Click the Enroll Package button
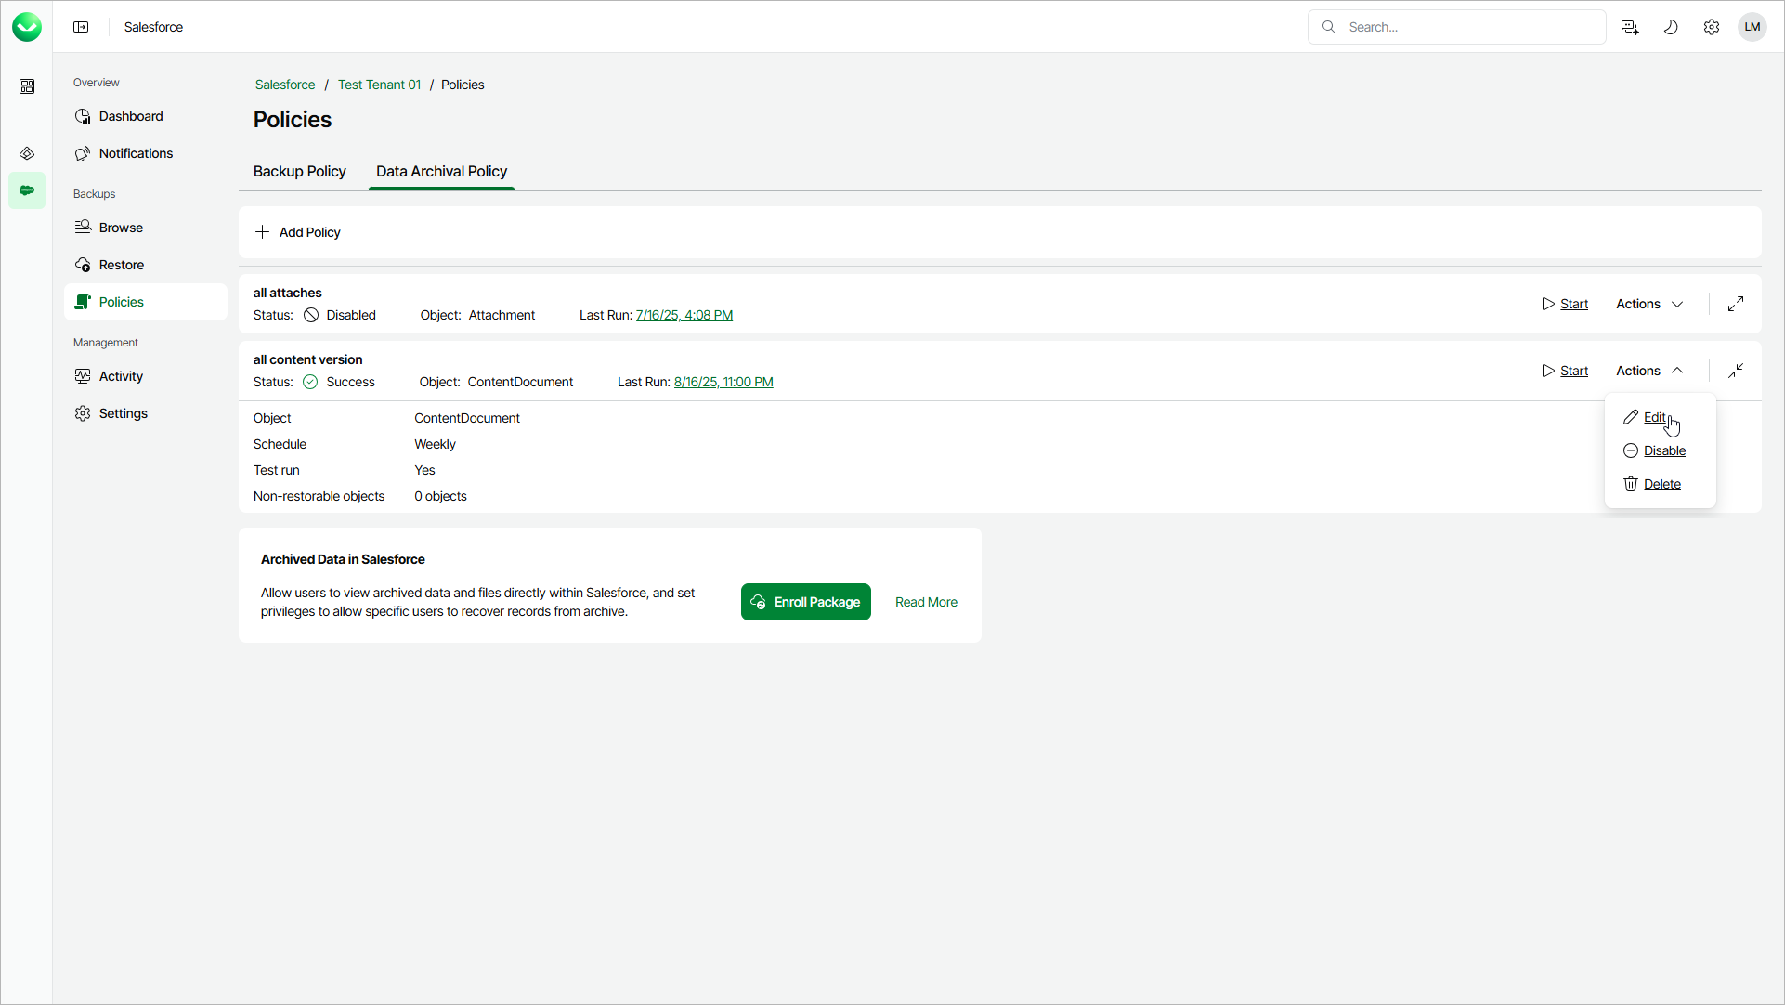1785x1005 pixels. pyautogui.click(x=805, y=602)
